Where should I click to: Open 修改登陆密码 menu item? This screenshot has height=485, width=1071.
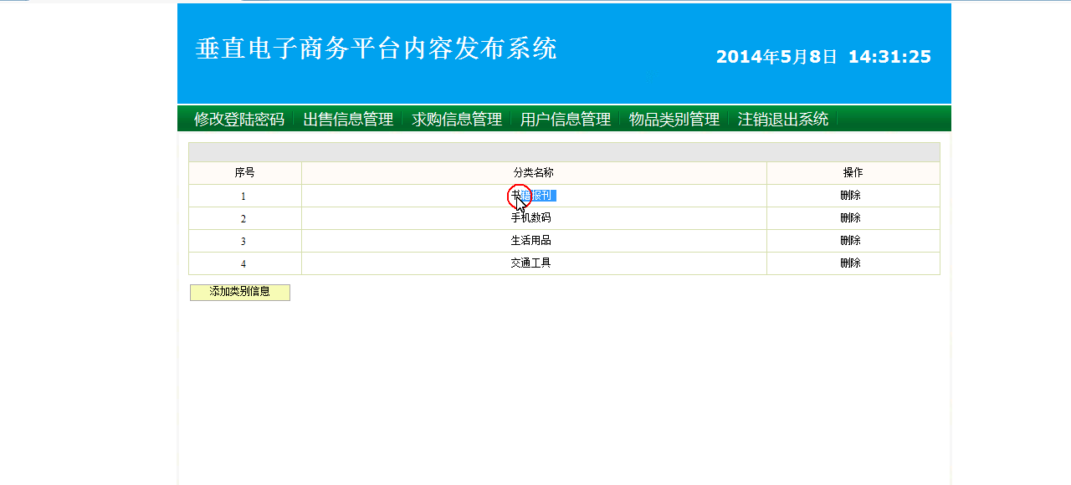[239, 119]
